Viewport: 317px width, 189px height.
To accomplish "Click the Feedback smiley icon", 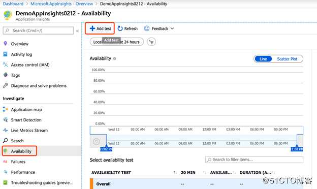I will coord(147,28).
